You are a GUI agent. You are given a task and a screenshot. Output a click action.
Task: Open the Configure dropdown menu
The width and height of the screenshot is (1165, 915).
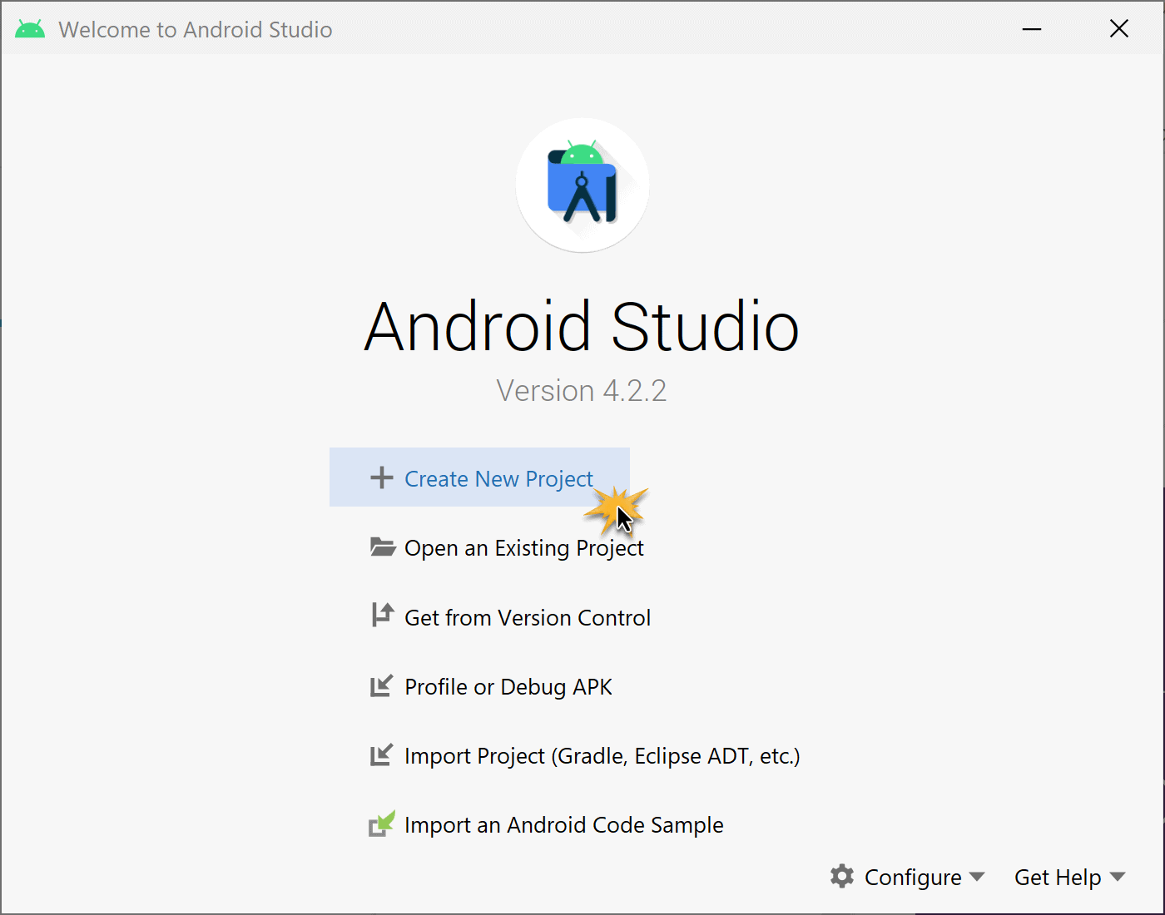[x=907, y=877]
